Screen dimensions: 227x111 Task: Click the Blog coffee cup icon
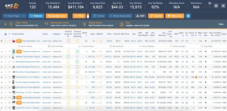coord(122,24)
